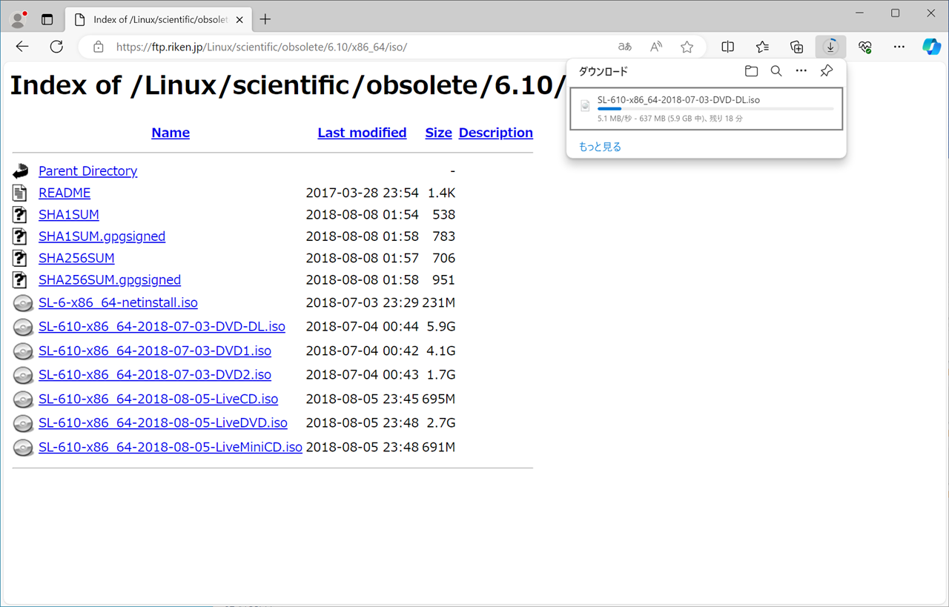Click the download progress bar item

click(x=706, y=108)
